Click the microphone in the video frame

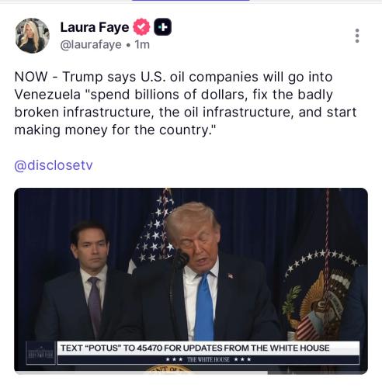click(181, 259)
